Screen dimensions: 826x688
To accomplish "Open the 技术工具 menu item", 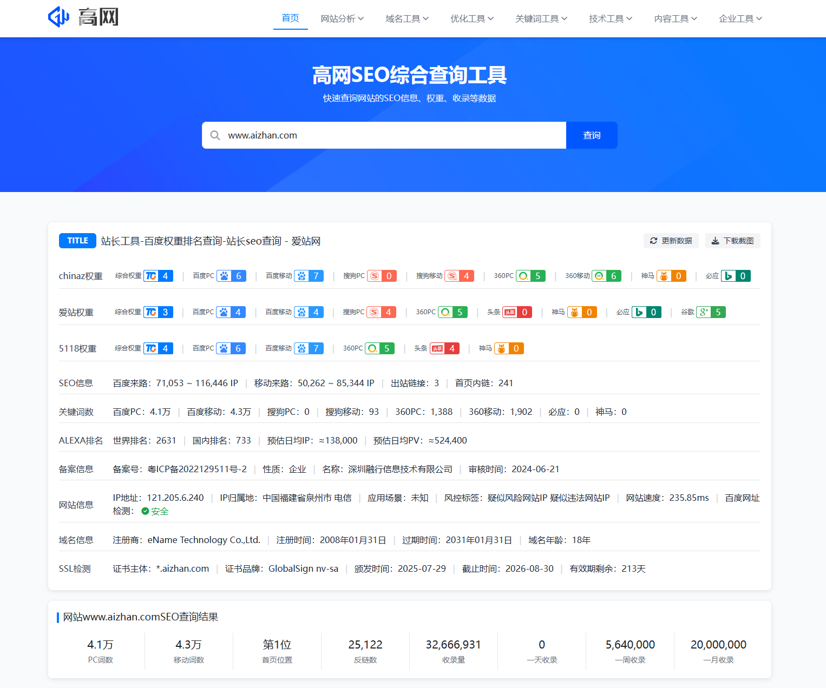I will (611, 19).
